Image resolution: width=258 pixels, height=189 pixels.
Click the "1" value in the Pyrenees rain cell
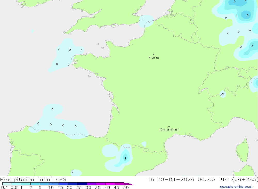(x=125, y=158)
